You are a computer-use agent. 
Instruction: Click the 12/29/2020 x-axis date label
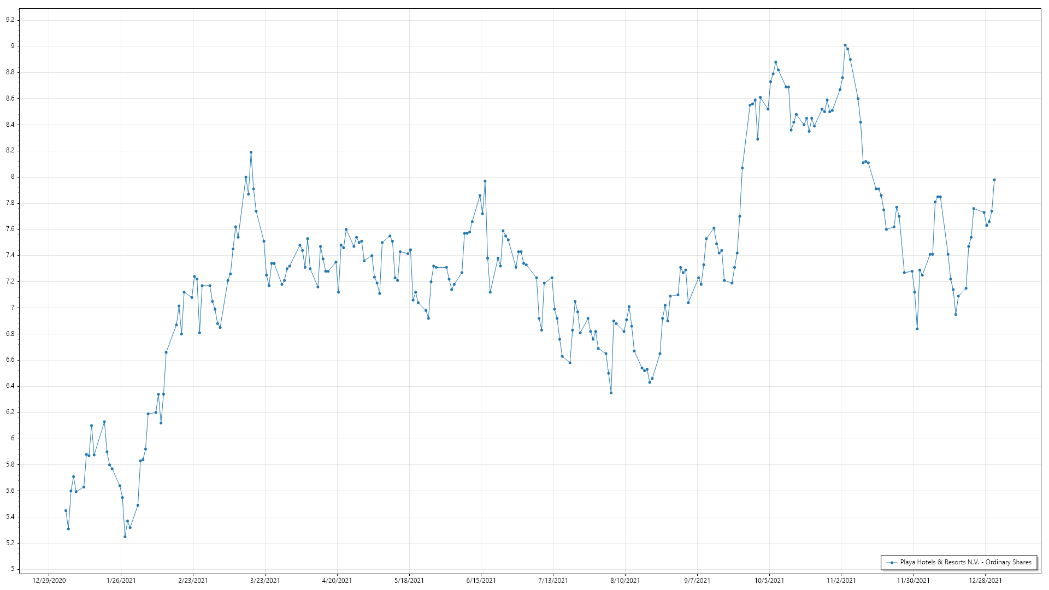click(x=49, y=581)
